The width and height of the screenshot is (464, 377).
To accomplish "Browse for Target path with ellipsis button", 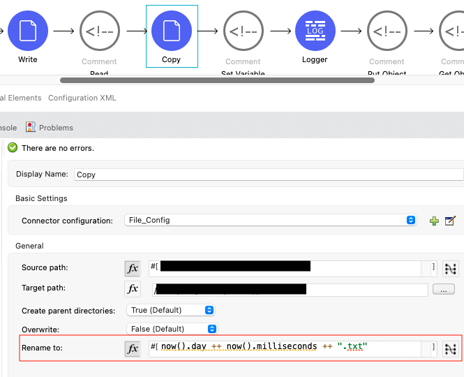I will [444, 289].
